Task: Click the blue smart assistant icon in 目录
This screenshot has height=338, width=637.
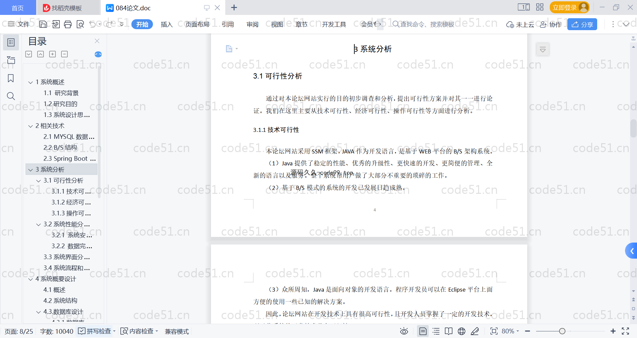Action: point(98,54)
